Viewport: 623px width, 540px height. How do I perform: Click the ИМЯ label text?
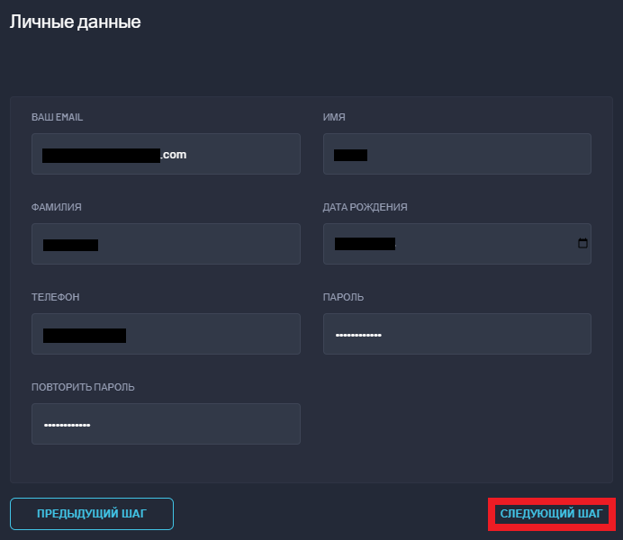[334, 117]
